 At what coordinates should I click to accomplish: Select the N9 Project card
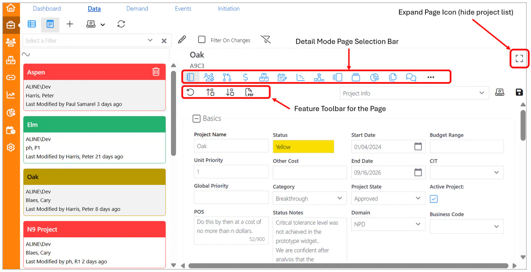(95, 245)
